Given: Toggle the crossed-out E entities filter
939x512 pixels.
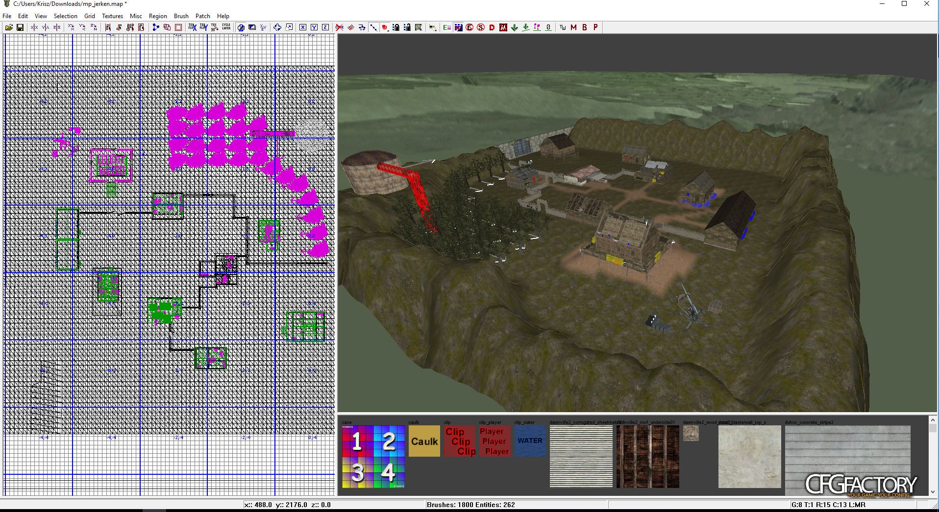Looking at the screenshot, I should [x=469, y=27].
